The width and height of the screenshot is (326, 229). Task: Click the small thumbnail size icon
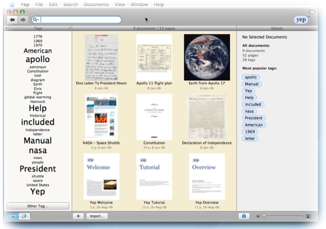[258, 216]
